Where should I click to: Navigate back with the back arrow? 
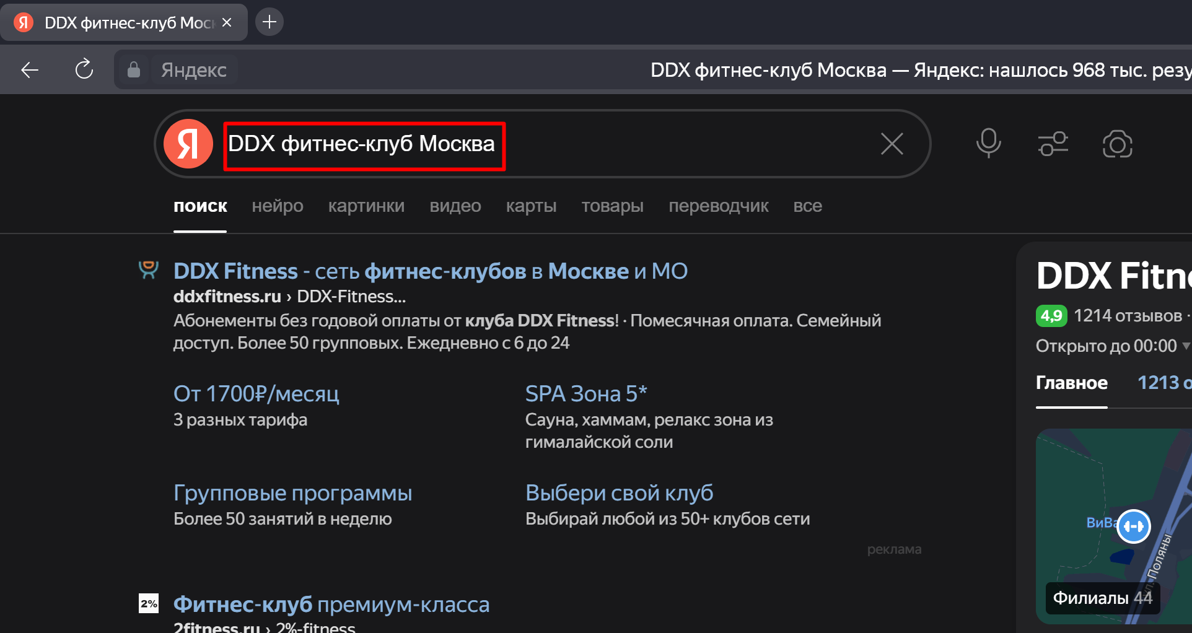30,69
